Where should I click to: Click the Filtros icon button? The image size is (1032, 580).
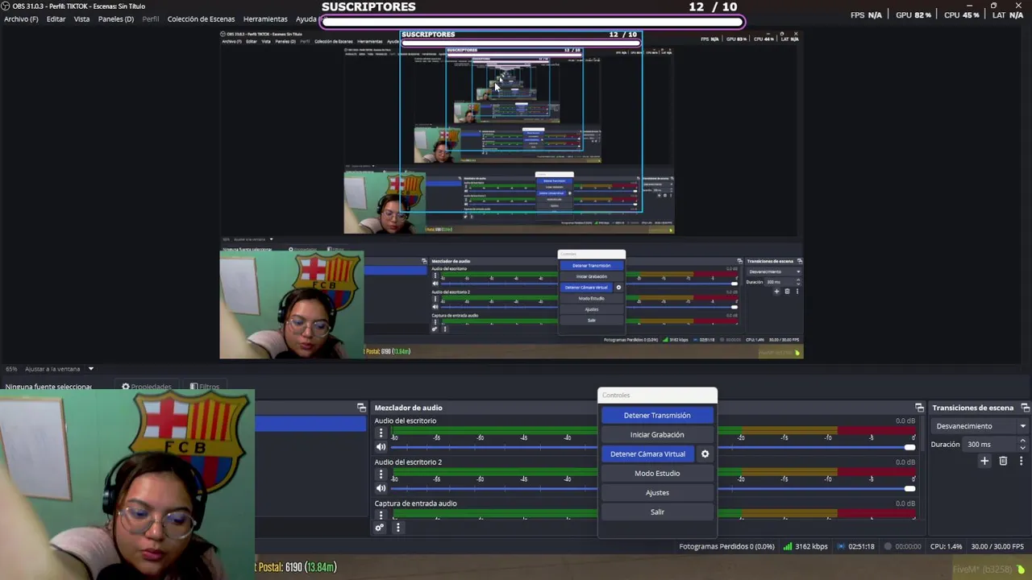(205, 387)
